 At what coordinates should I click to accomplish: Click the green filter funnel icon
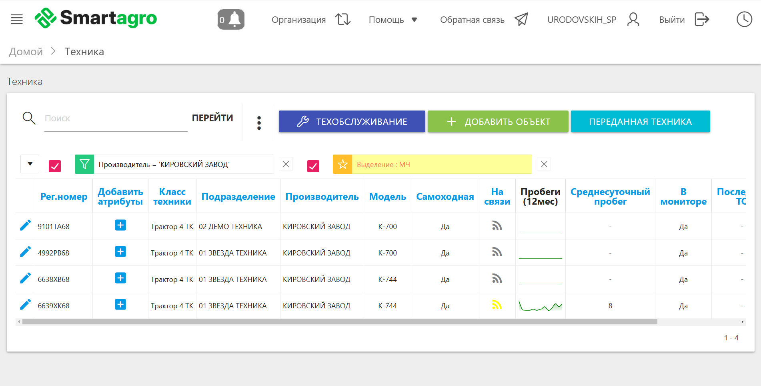point(84,164)
